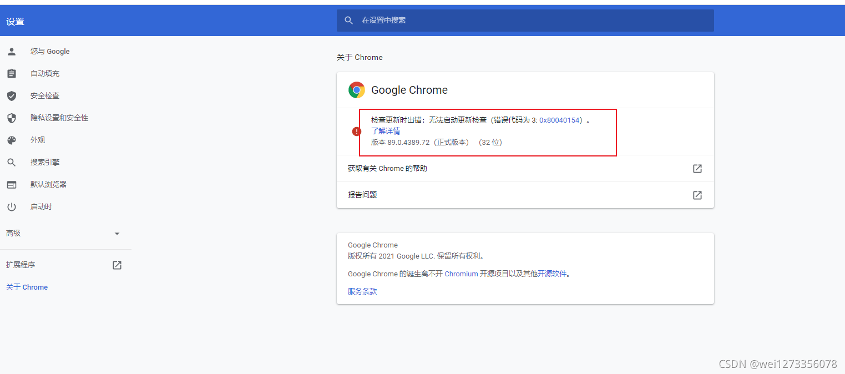Open the 服务条款 link

point(362,291)
